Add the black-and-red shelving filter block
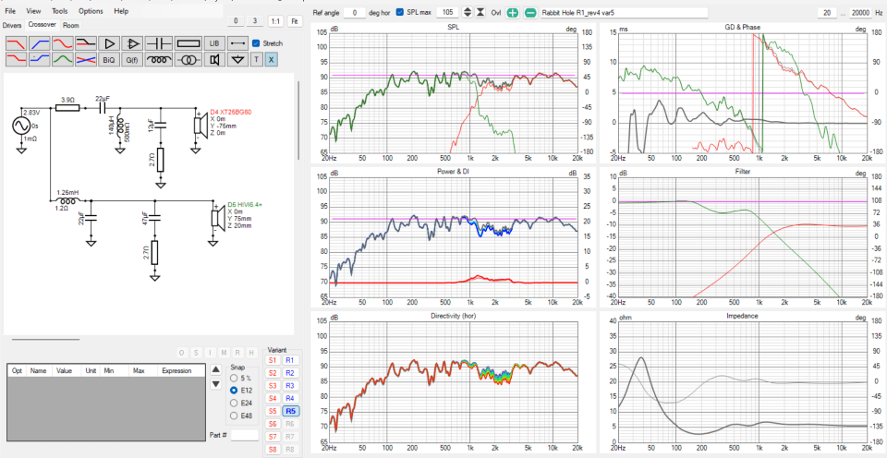Viewport: 887px width, 458px height. click(85, 43)
